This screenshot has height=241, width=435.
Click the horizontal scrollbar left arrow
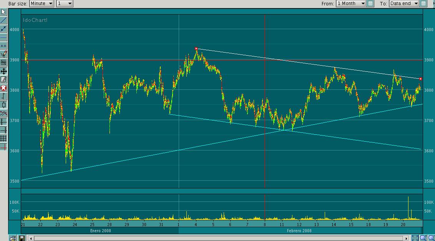[31, 238]
